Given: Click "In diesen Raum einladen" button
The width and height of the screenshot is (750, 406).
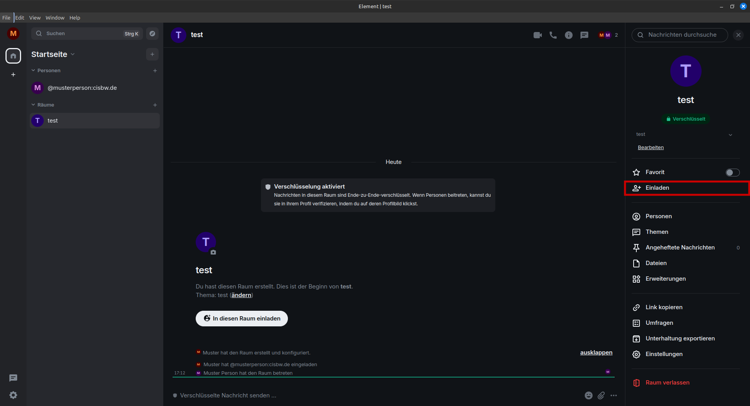Looking at the screenshot, I should click(242, 319).
